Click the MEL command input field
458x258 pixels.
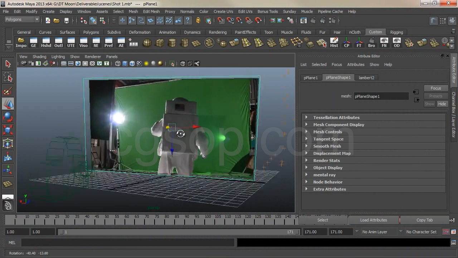(127, 243)
